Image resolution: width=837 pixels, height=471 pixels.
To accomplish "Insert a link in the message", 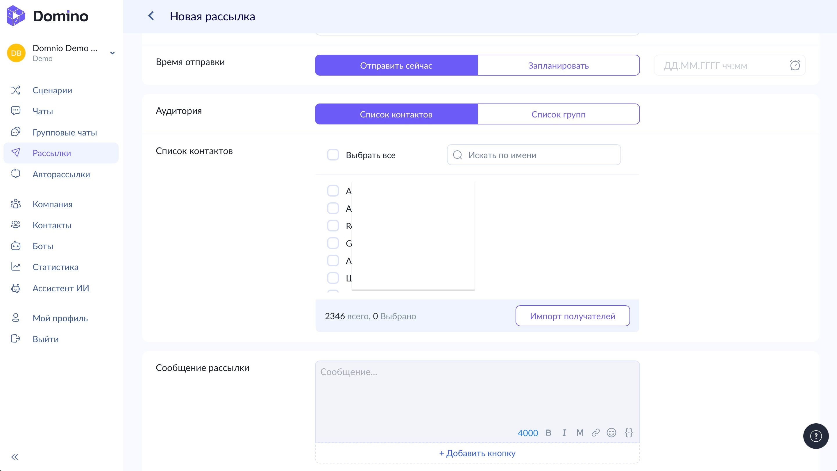I will (x=595, y=433).
